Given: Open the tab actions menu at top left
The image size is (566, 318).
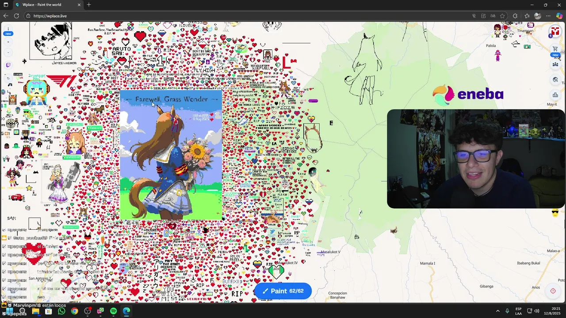Looking at the screenshot, I should coord(6,5).
